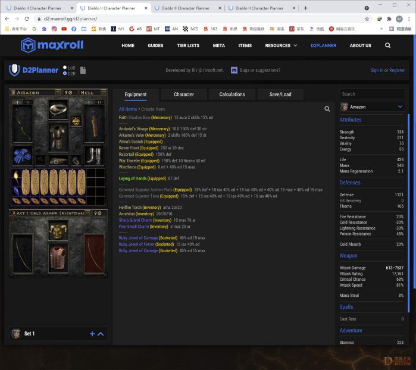Click the arrow quiver in offhand slot

coord(94,124)
